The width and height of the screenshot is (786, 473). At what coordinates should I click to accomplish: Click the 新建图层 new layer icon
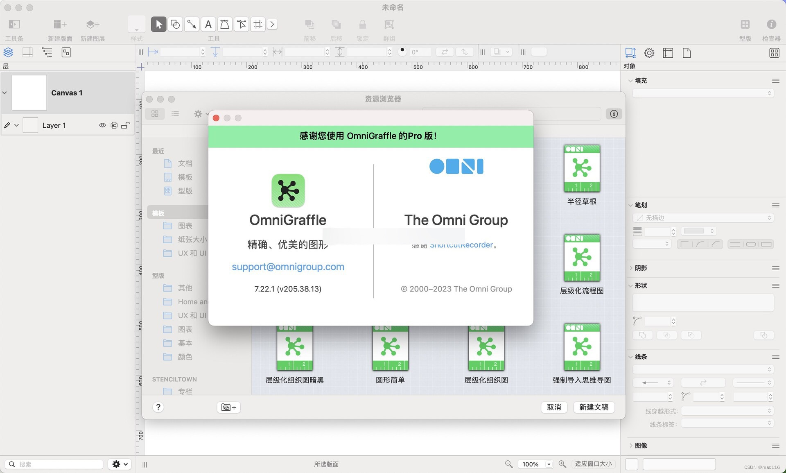pyautogui.click(x=93, y=25)
